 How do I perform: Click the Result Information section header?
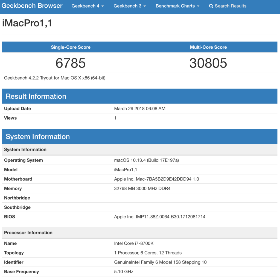coord(140,96)
